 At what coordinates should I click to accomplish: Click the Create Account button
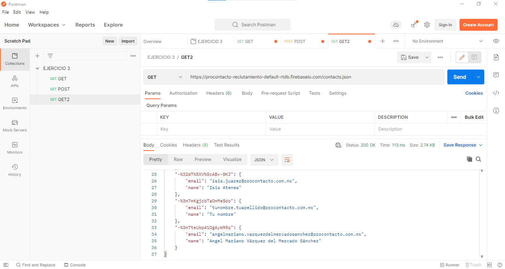point(478,25)
